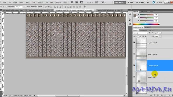
Task: Close the ConveyerUVMap.jpg document tab
Action: (95, 10)
